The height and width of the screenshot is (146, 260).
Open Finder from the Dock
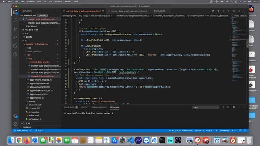click(11, 140)
